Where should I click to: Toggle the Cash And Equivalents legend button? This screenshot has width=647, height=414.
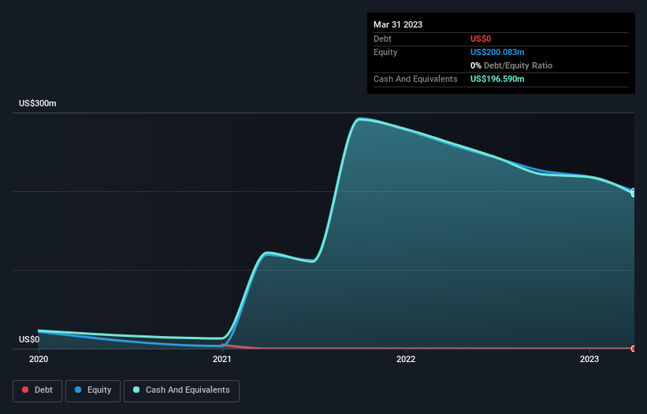coord(181,390)
